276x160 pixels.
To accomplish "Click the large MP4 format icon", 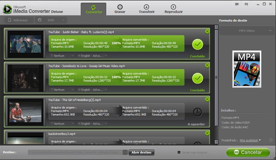I will (x=247, y=69).
